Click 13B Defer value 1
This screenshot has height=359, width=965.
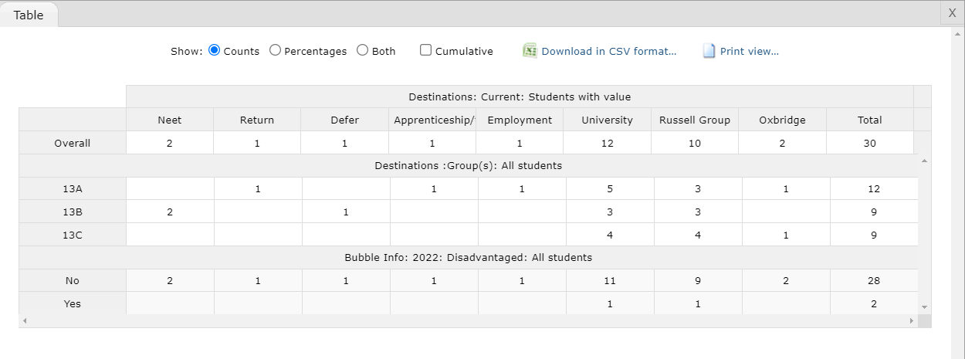[346, 212]
